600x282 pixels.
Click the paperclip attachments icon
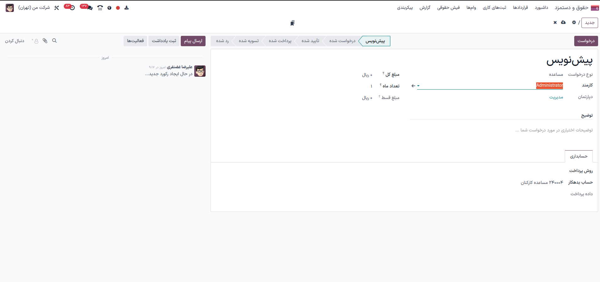[45, 41]
